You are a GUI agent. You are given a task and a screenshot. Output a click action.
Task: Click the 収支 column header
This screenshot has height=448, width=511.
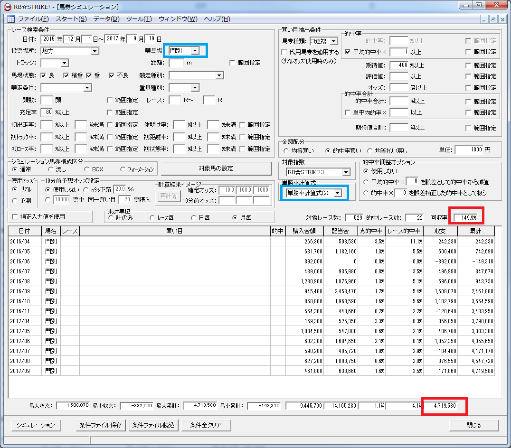tap(440, 231)
